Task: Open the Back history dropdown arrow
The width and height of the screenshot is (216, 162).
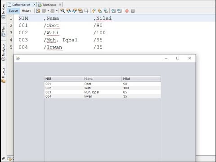Action: 48,11
